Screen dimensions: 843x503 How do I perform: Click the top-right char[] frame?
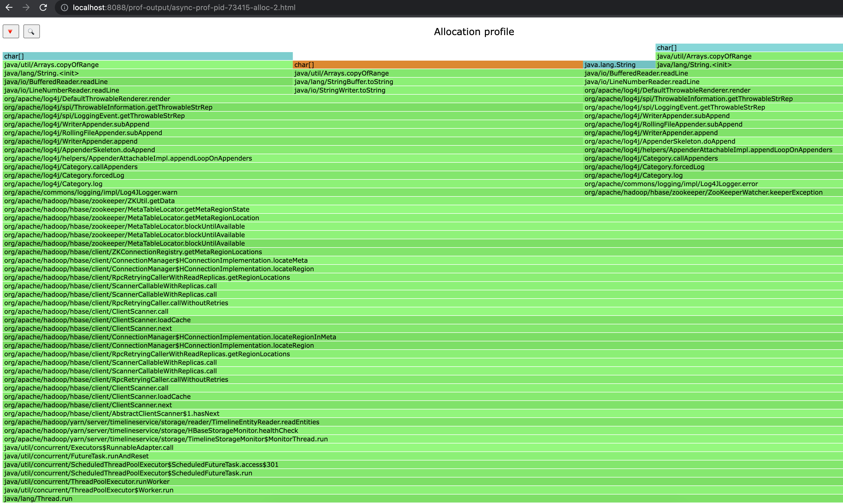pyautogui.click(x=749, y=48)
